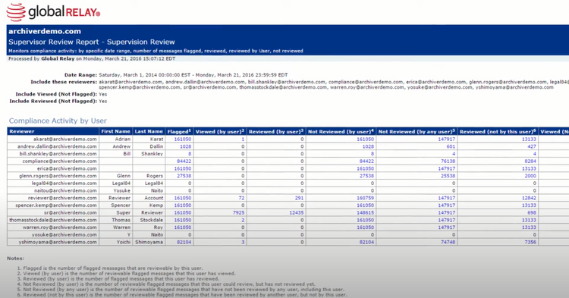This screenshot has height=298, width=569.
Task: Open Flagged count 27538 for glenn.rogers
Action: (184, 176)
